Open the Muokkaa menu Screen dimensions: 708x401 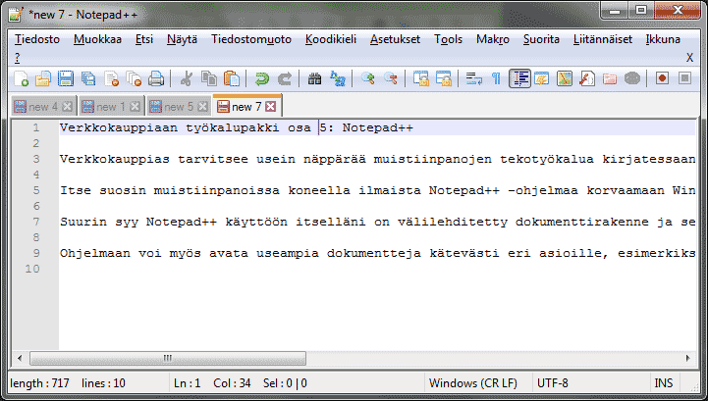[97, 39]
